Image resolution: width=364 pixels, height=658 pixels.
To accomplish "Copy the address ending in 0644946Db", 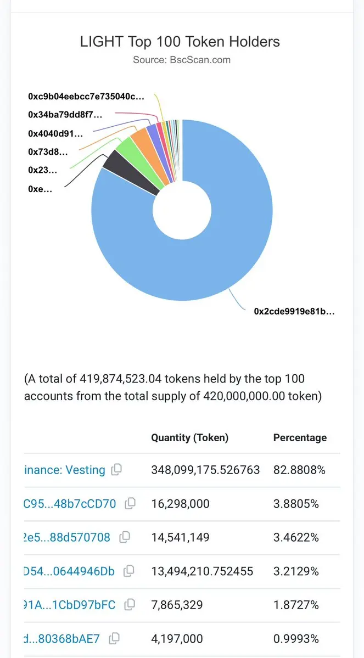I will click(129, 571).
